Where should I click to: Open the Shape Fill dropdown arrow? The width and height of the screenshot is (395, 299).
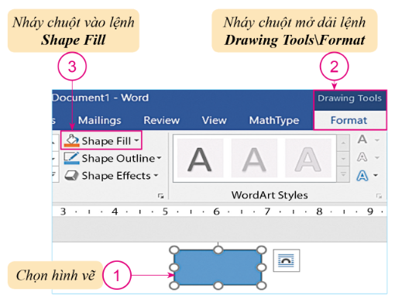(x=136, y=141)
